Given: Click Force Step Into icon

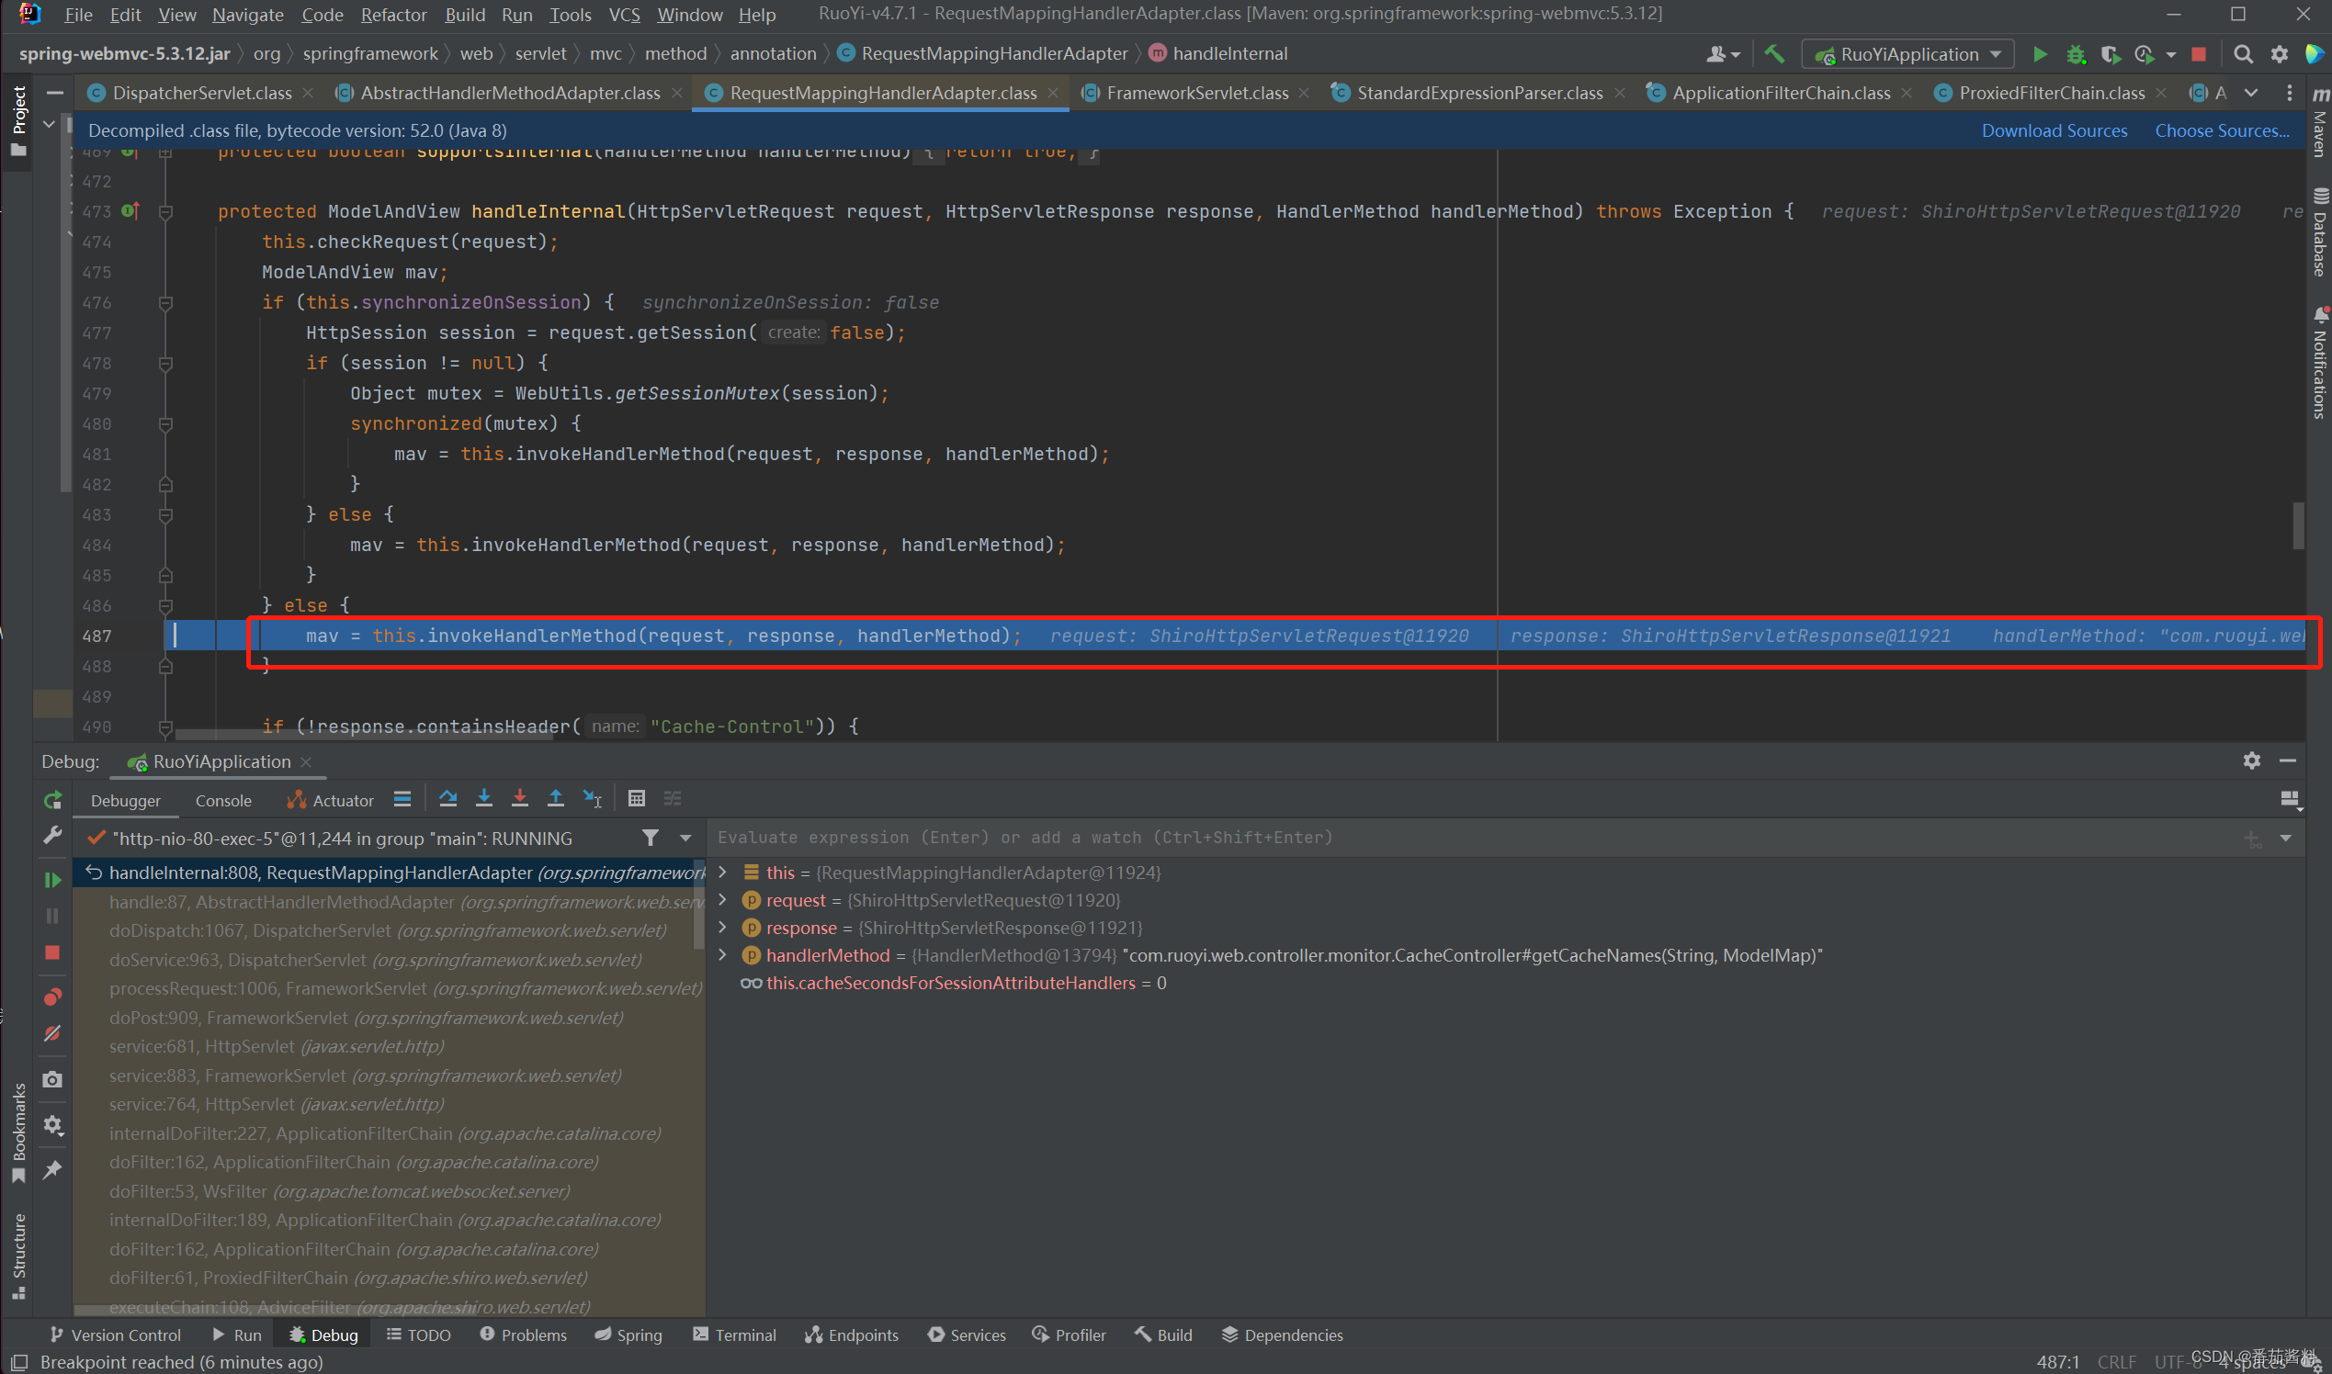Looking at the screenshot, I should (519, 799).
